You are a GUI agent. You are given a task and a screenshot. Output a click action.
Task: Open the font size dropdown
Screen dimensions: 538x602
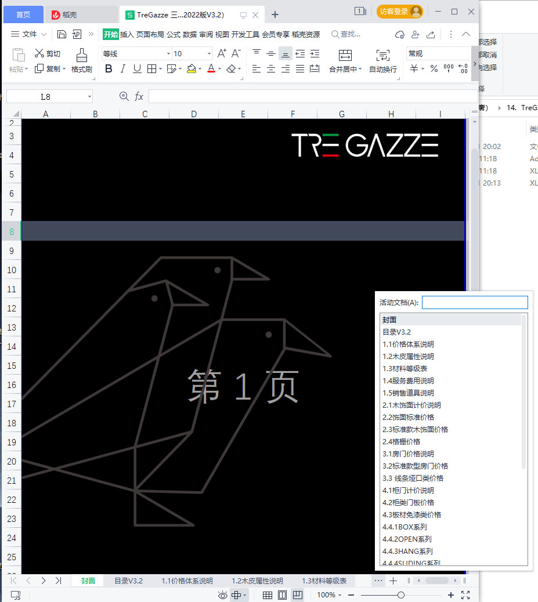(x=209, y=54)
